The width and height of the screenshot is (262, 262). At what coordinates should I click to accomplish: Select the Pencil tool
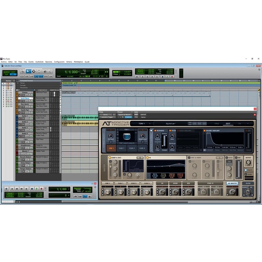50,71
